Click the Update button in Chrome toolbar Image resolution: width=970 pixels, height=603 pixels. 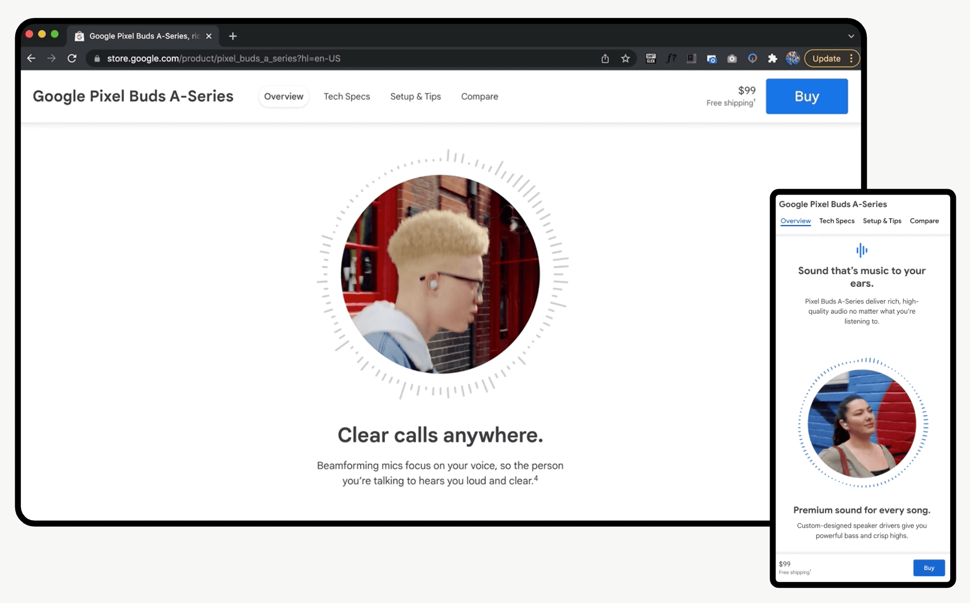[826, 58]
